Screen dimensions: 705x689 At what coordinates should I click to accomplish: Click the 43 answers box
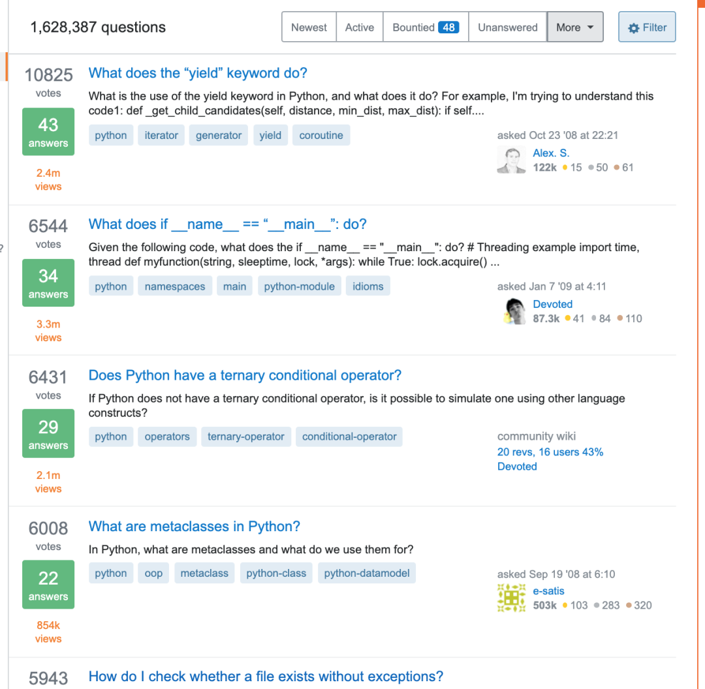[x=48, y=132]
